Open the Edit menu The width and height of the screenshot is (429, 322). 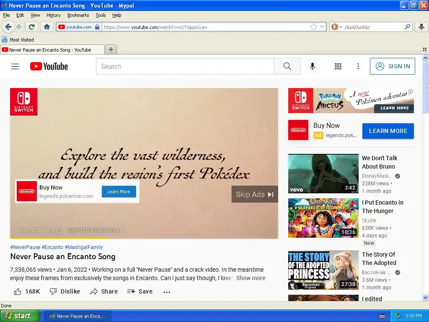[x=20, y=15]
